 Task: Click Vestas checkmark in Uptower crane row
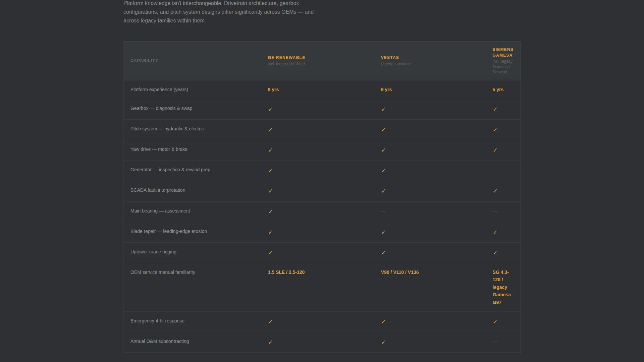[x=383, y=253]
